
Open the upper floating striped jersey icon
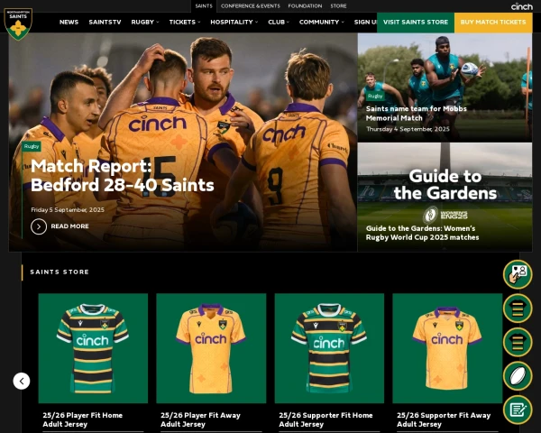pyautogui.click(x=518, y=308)
